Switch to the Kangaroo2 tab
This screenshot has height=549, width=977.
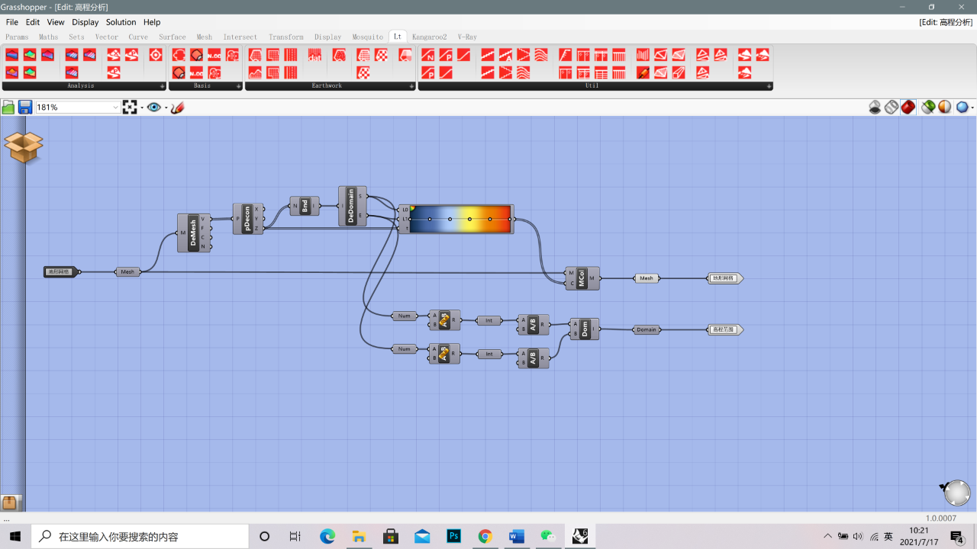(x=429, y=37)
